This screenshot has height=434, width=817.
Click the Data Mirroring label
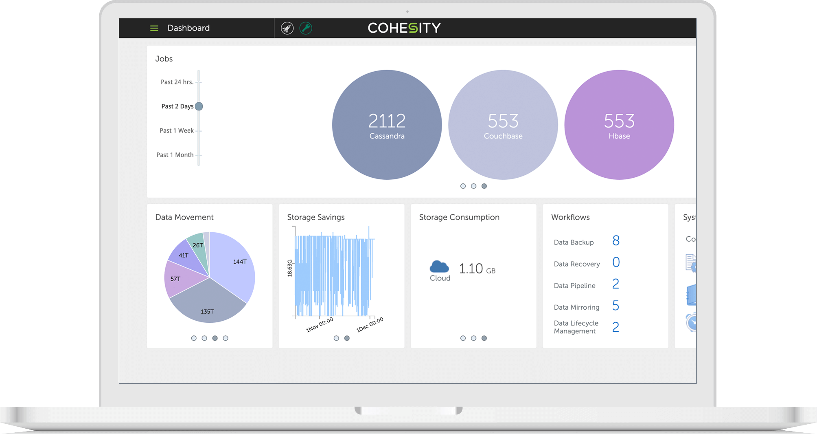click(576, 307)
